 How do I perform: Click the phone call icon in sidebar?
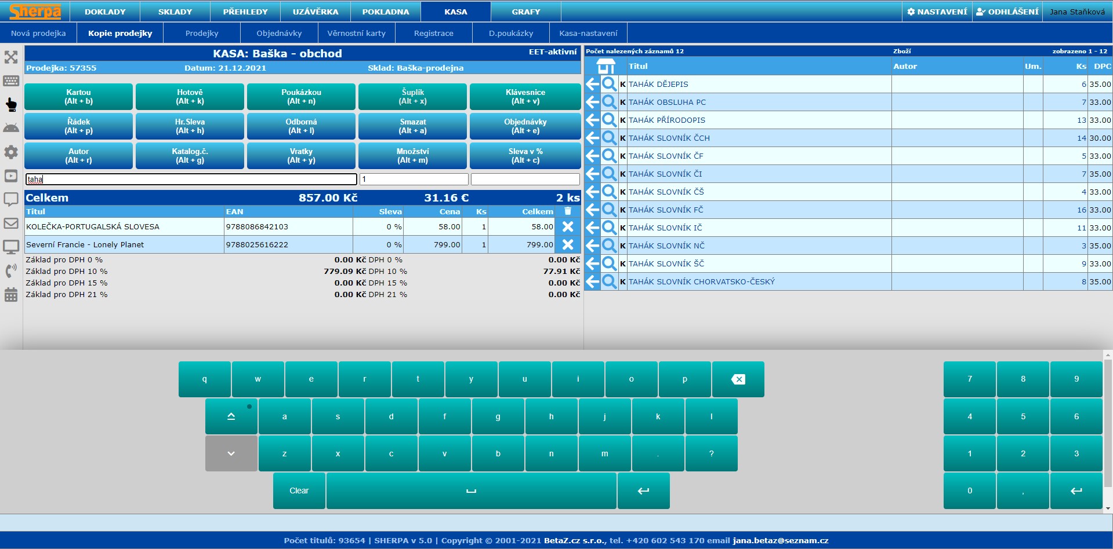pos(11,271)
